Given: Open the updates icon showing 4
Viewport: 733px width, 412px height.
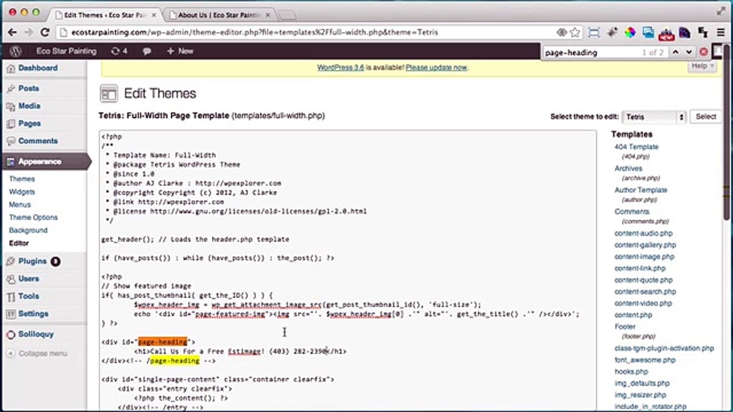Looking at the screenshot, I should 119,51.
